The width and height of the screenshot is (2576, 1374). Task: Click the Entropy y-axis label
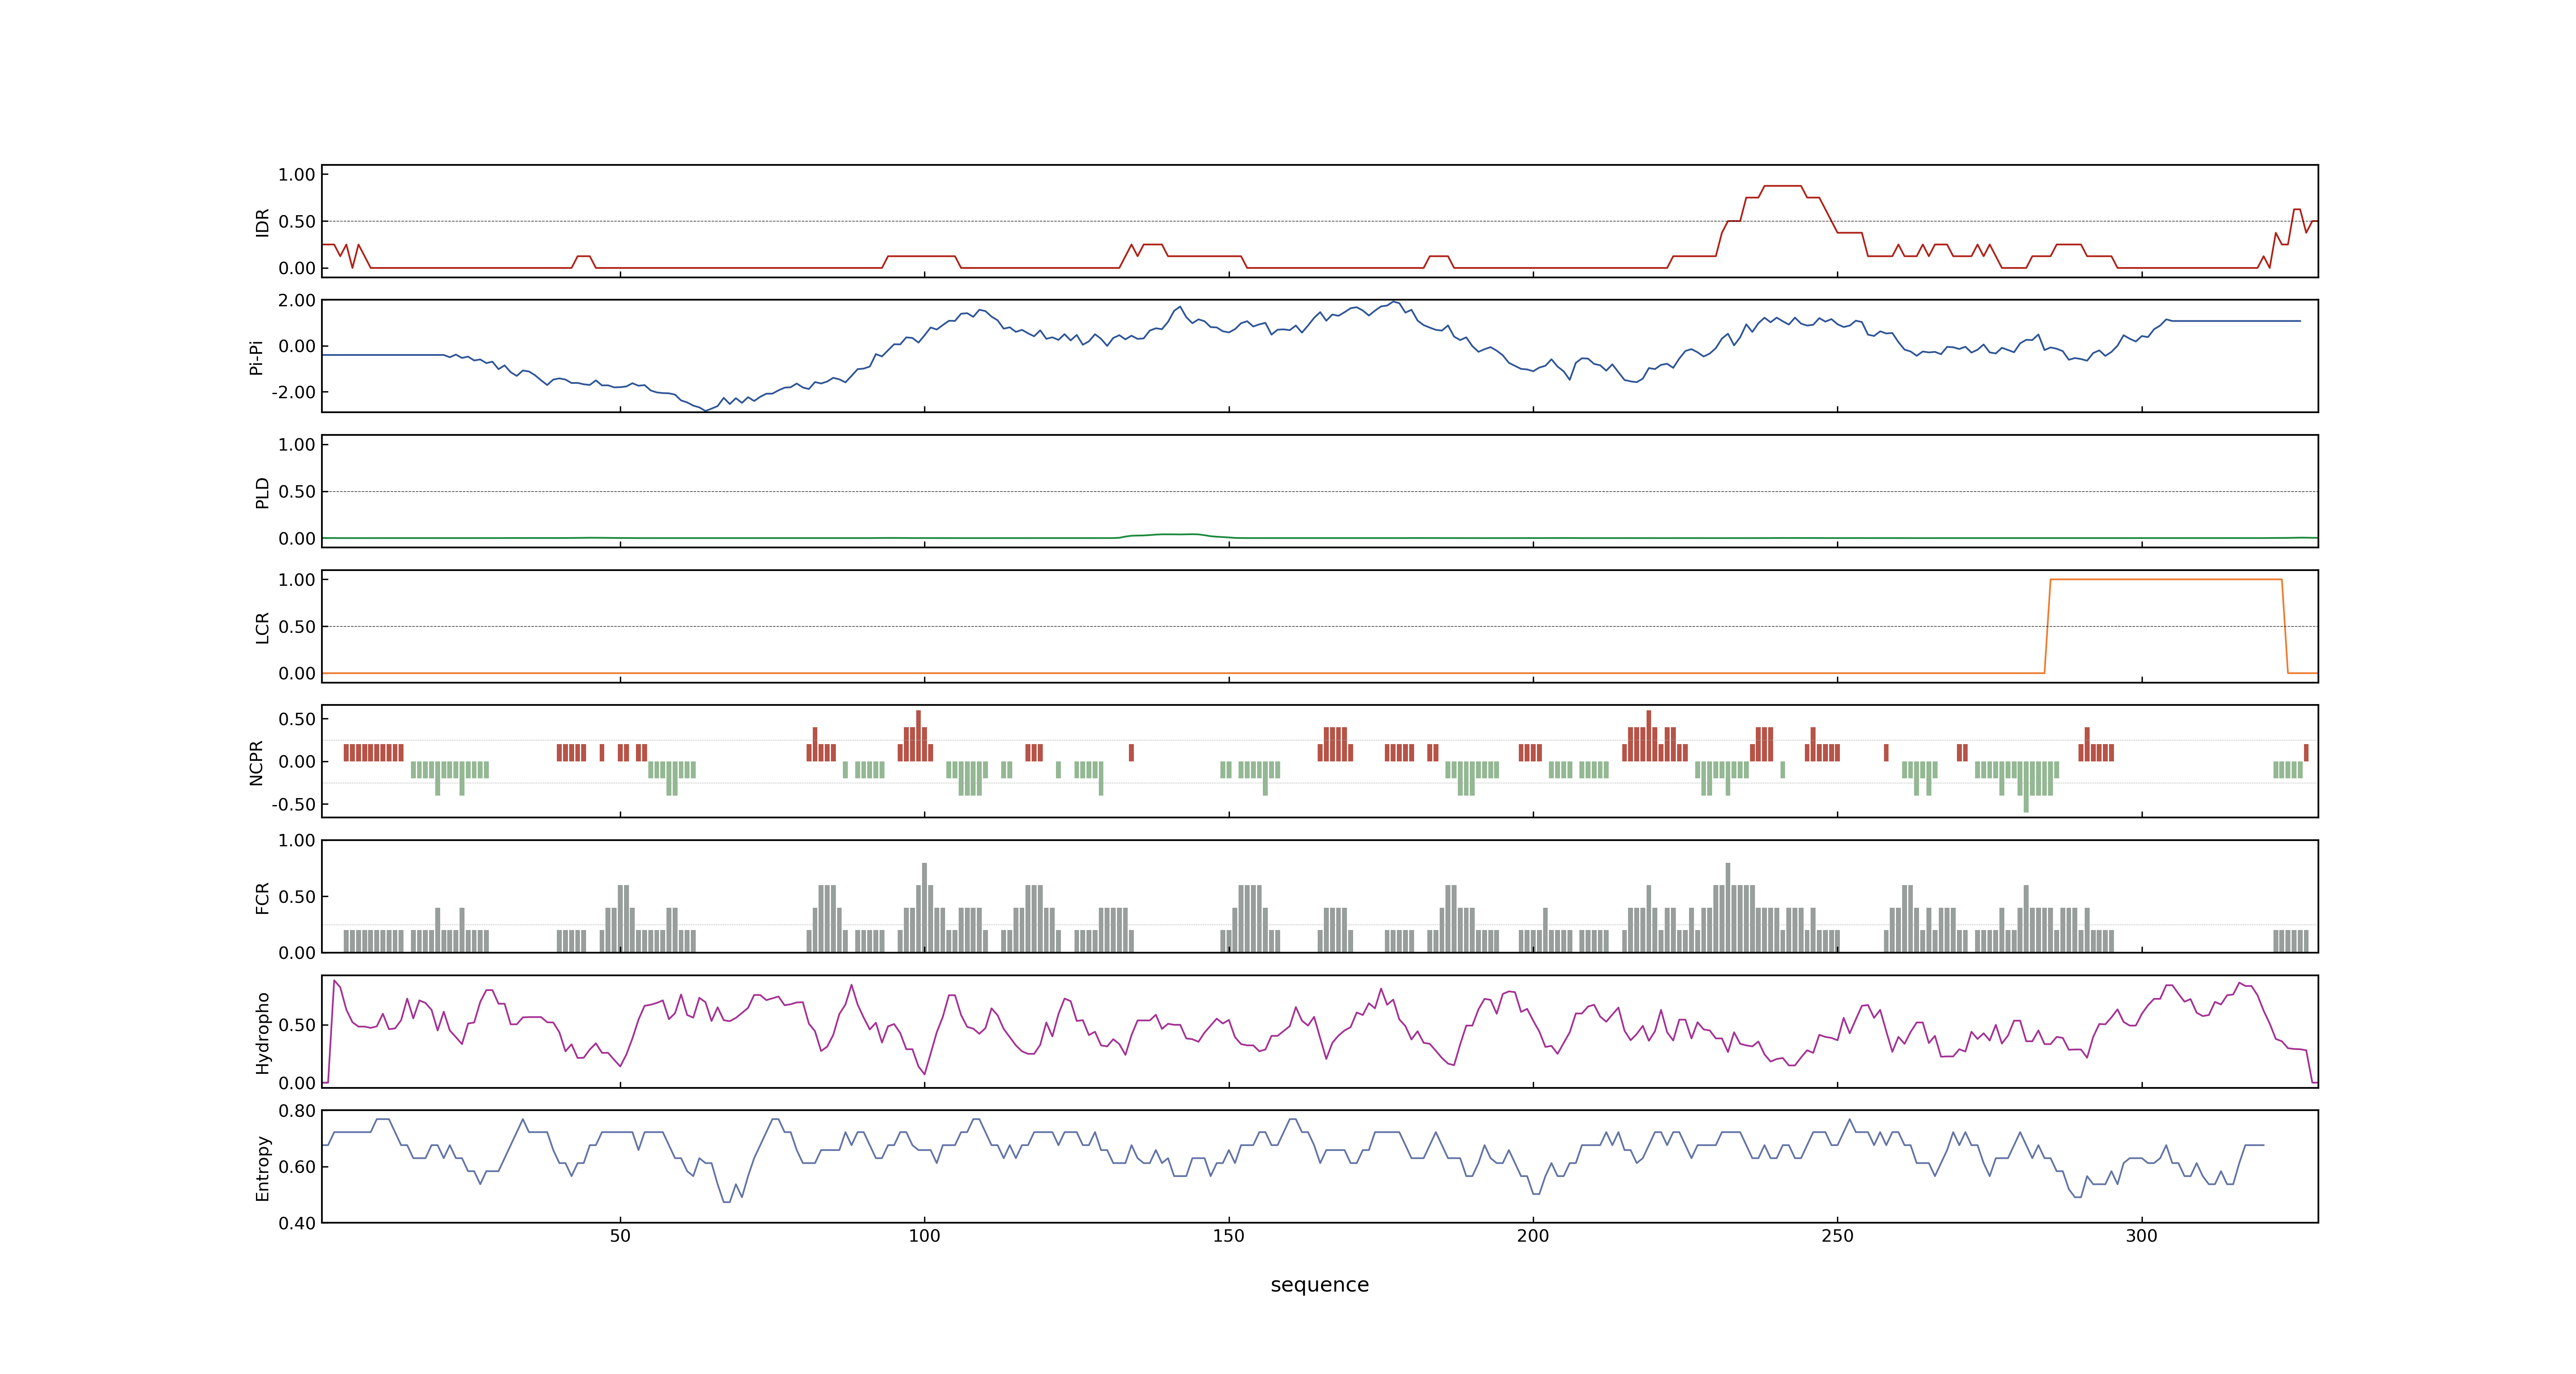(x=262, y=1168)
